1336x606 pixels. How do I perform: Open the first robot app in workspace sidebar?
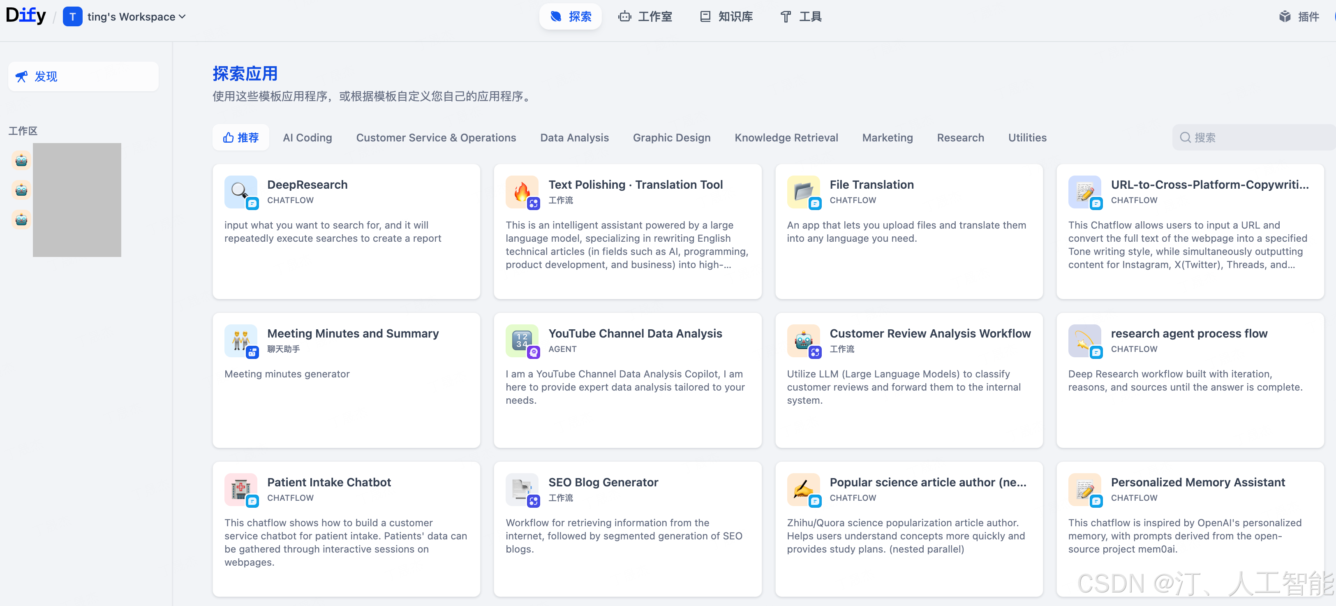click(21, 161)
